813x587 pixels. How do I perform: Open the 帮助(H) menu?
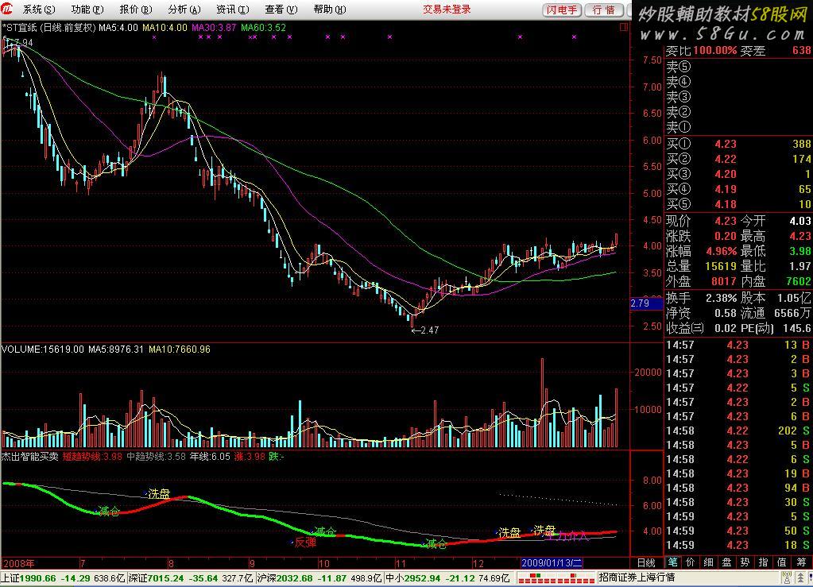(330, 10)
